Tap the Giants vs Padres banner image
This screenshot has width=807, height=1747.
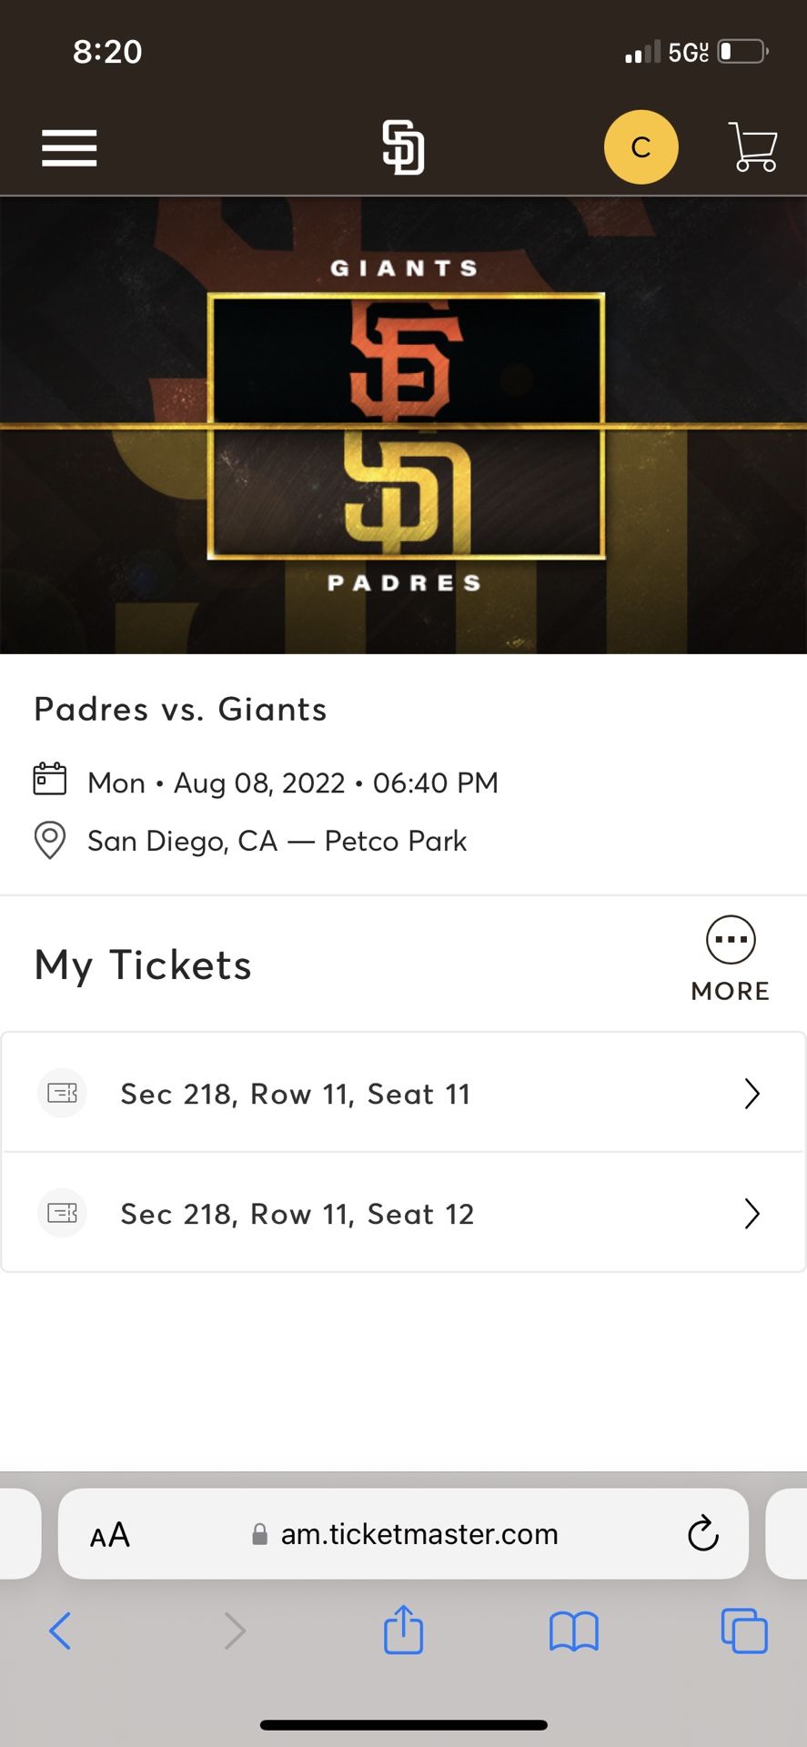[x=404, y=425]
